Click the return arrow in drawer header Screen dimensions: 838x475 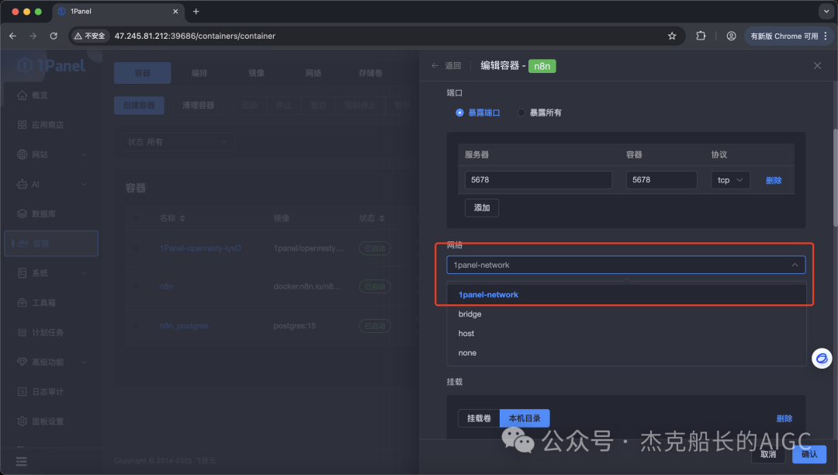[435, 66]
